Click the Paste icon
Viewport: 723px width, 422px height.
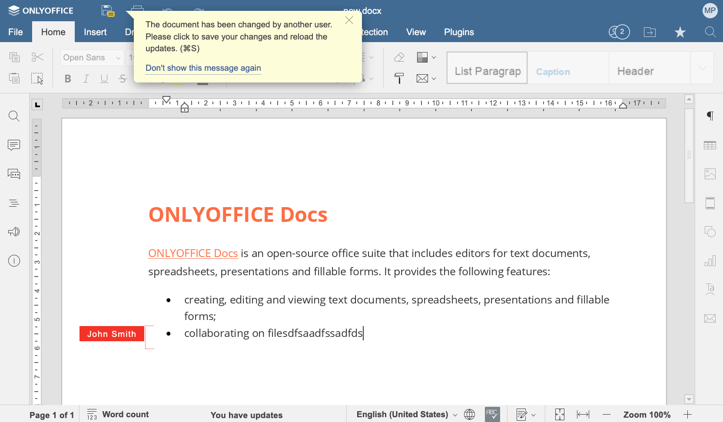coord(14,78)
